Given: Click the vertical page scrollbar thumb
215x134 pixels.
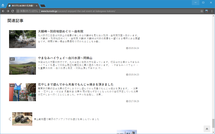Looking at the screenshot, I should click(x=213, y=123).
